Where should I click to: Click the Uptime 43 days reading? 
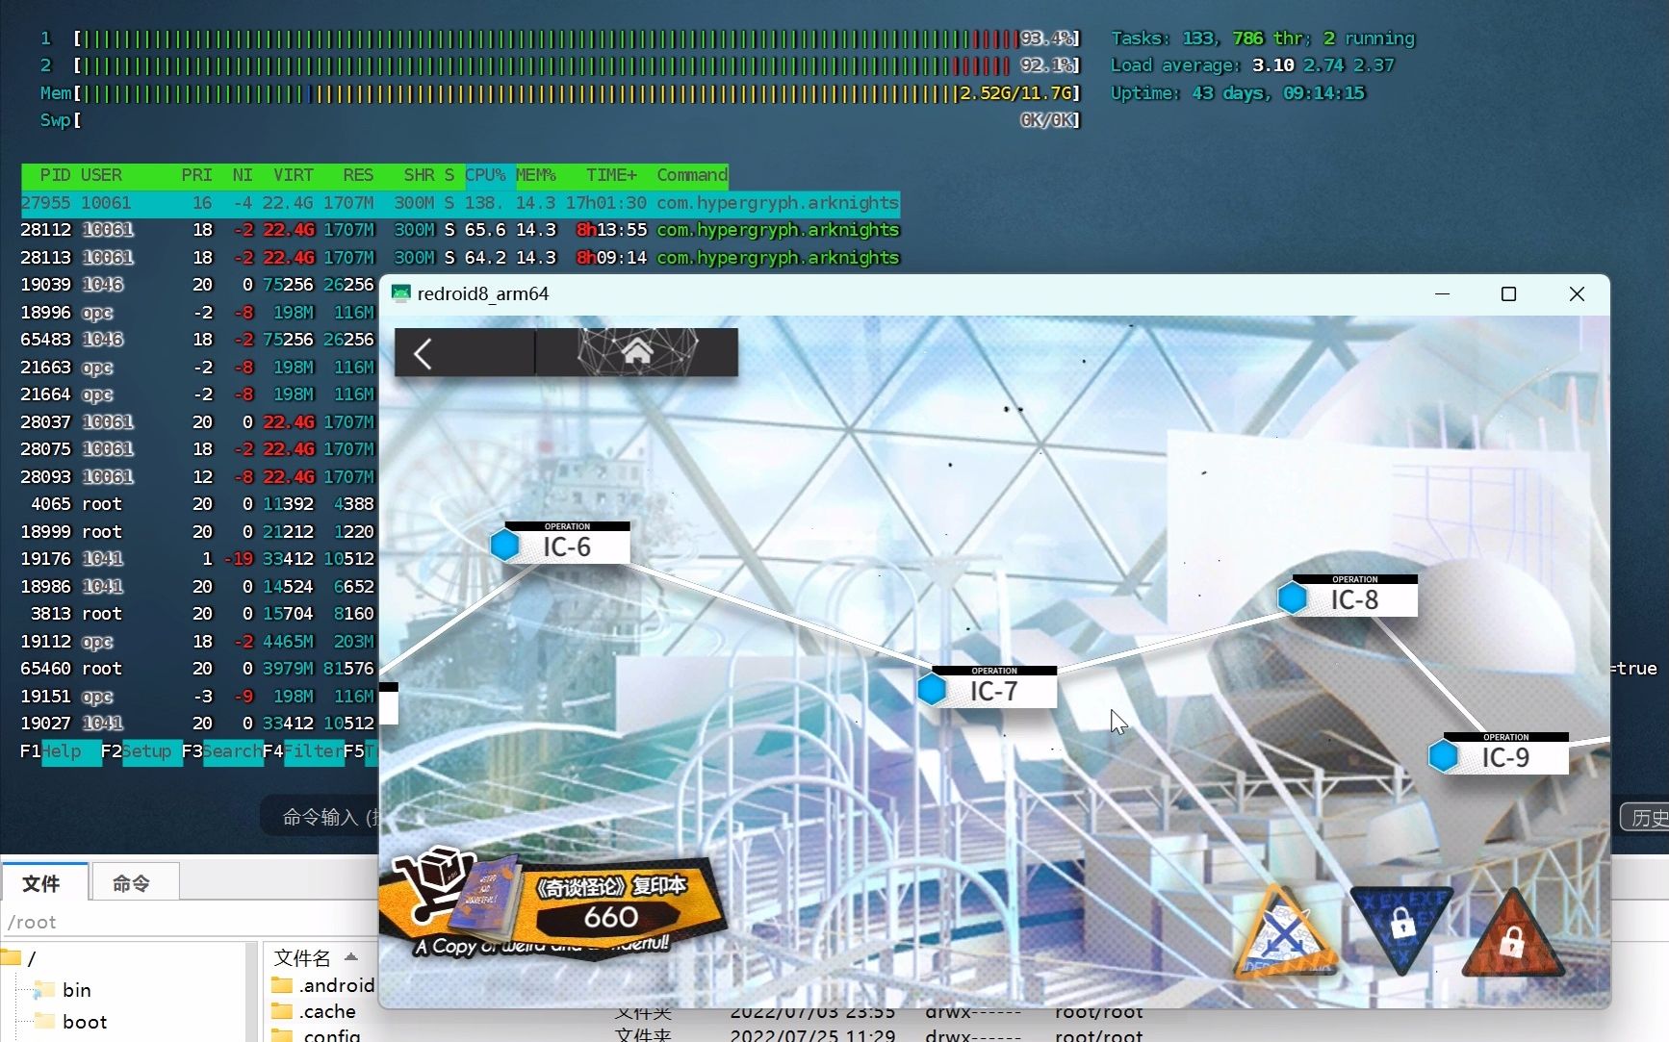coord(1238,93)
